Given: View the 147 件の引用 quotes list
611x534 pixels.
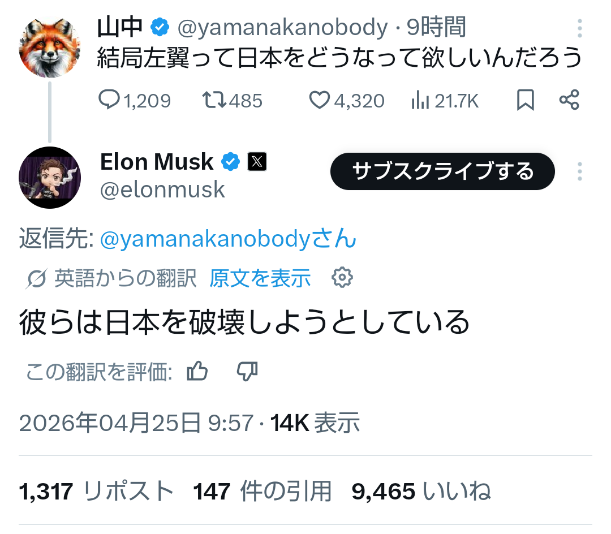Looking at the screenshot, I should point(262,491).
